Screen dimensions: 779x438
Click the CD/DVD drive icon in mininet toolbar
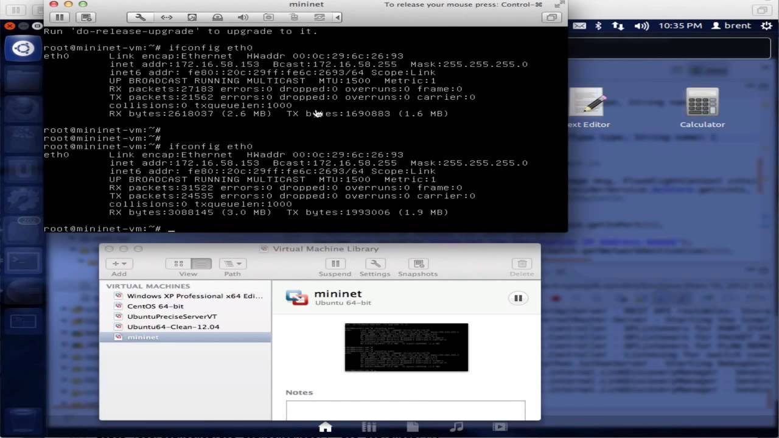point(217,18)
